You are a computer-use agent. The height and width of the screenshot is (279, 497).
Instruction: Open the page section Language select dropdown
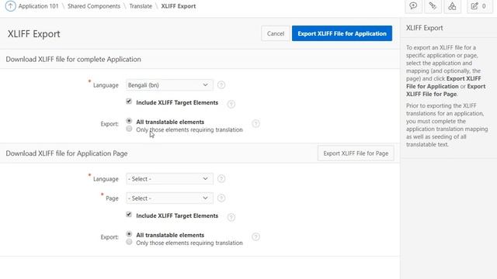[x=169, y=179]
